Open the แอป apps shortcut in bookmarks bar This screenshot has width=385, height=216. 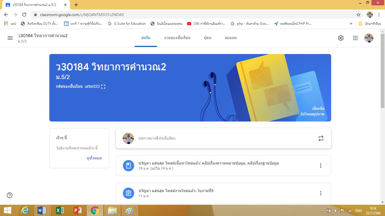10,24
